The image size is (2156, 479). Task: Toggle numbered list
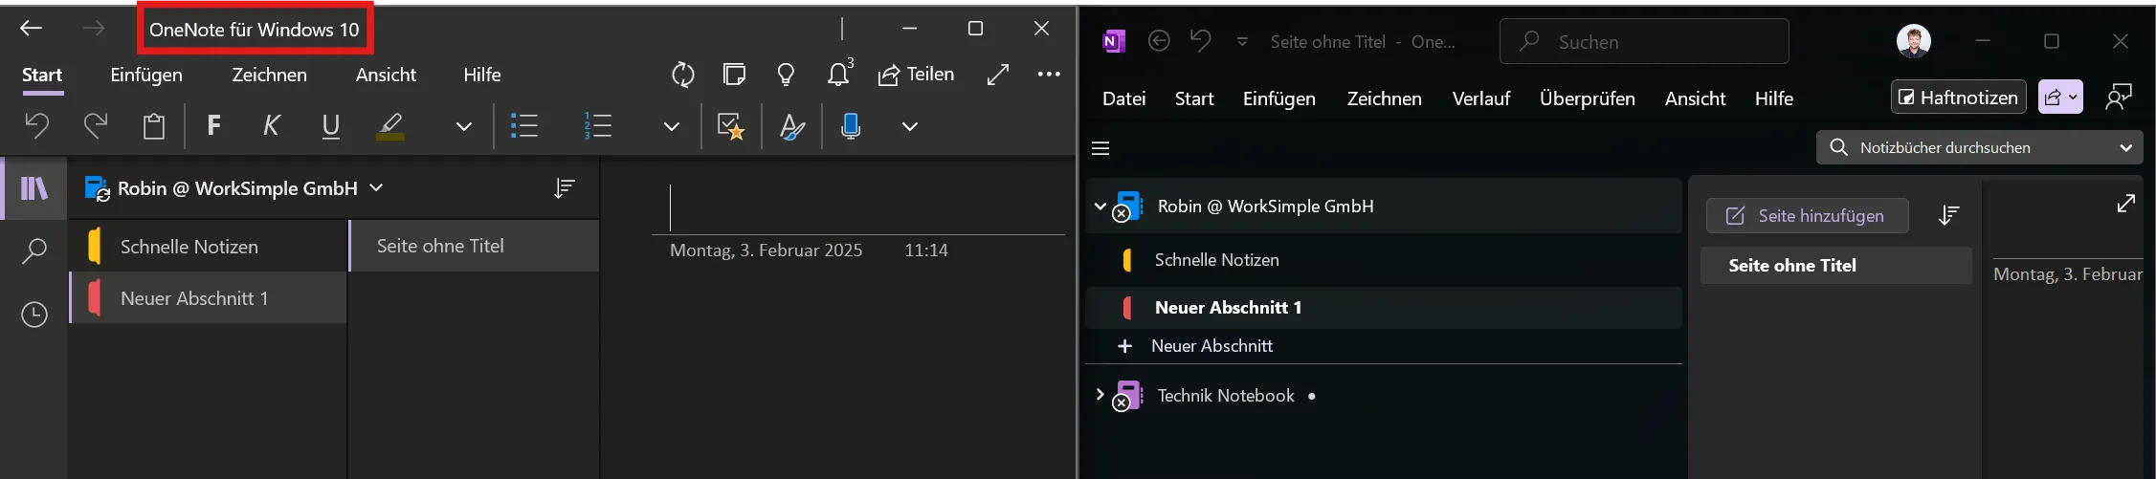598,125
